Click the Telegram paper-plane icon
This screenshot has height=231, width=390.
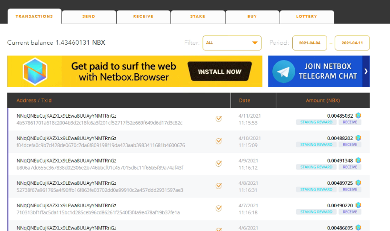283,71
